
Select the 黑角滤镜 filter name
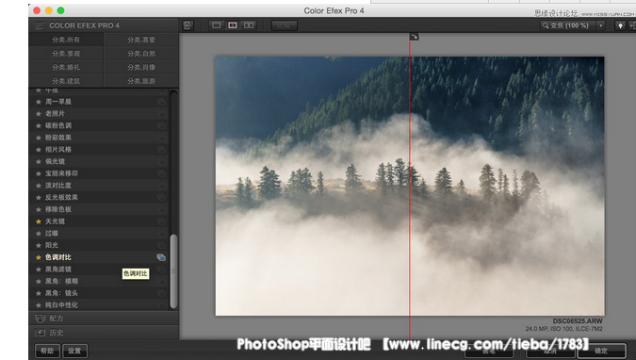(x=58, y=270)
